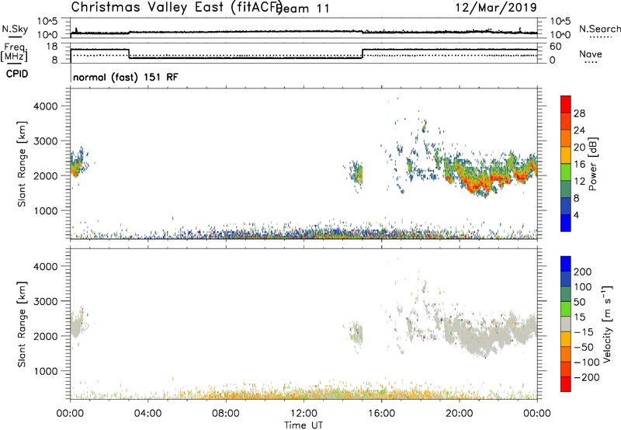The width and height of the screenshot is (621, 430).
Task: Click the bright blue bottom Power colorbar segment
Action: pyautogui.click(x=566, y=223)
